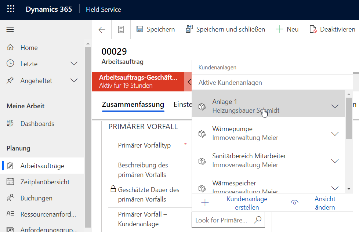Screen dimensions: 359x232
Task: Click the back arrow button
Action: point(102,29)
